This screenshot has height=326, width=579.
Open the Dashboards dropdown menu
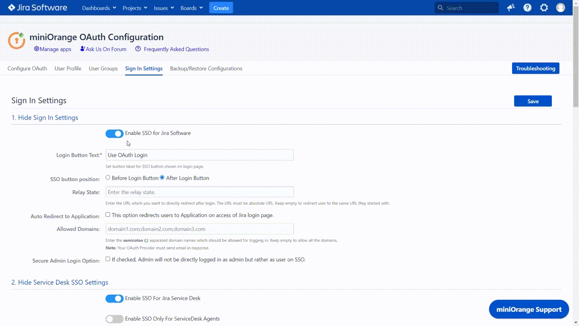click(x=99, y=8)
